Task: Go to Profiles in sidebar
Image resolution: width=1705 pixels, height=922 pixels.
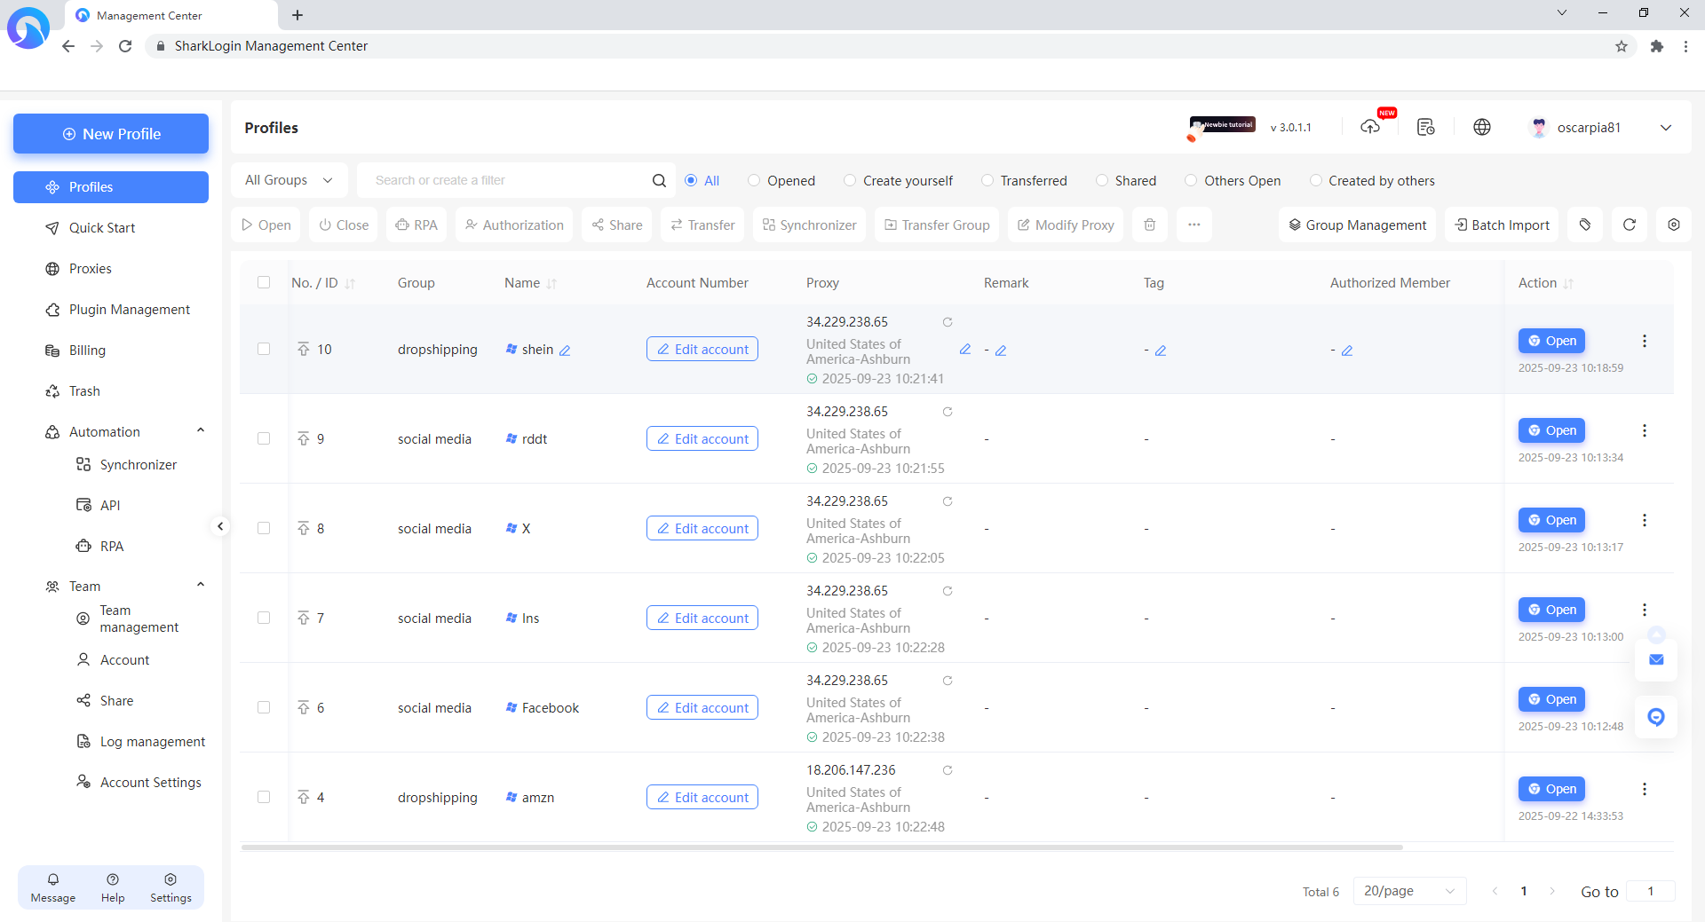Action: (111, 187)
